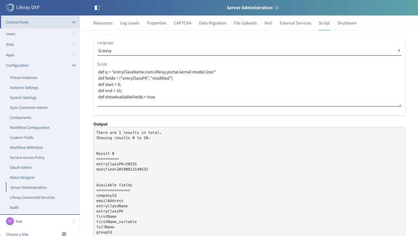
Task: Click the Language select stepper arrows
Action: [x=398, y=50]
